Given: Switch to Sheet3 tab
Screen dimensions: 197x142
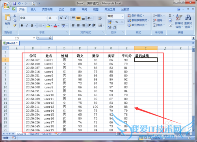Looking at the screenshot, I should pyautogui.click(x=47, y=134).
